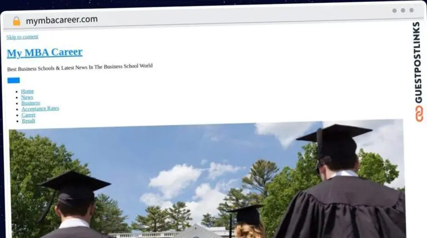Viewport: 427px width, 238px height.
Task: Click the graduation ceremony hero image
Action: point(207,179)
